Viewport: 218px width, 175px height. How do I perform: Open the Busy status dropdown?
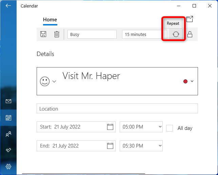(x=92, y=34)
